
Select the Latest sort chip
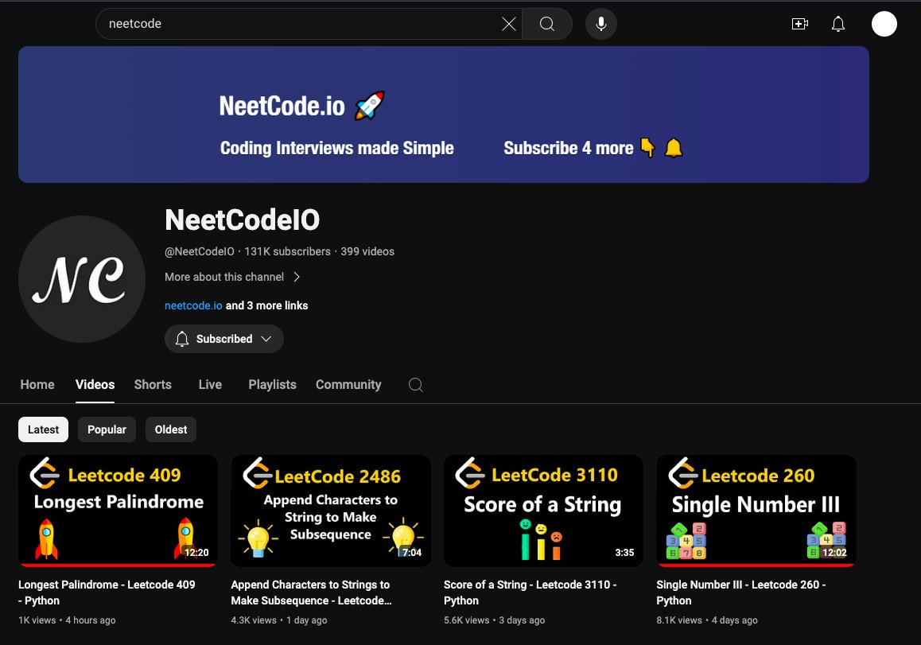[43, 429]
